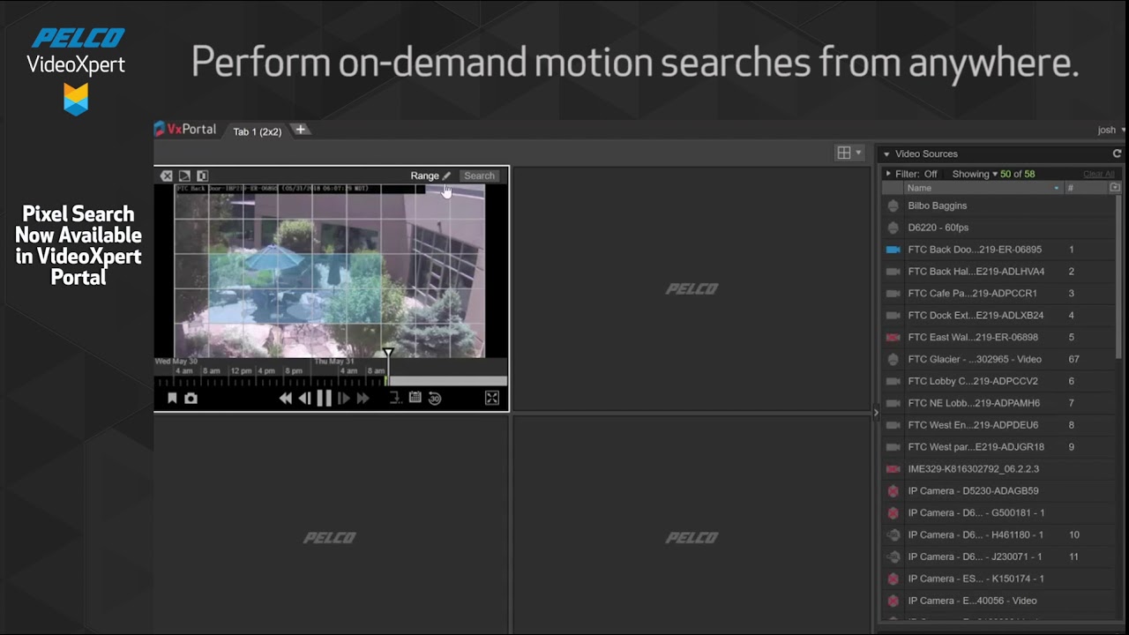Viewport: 1129px width, 635px height.
Task: Click the PTZ icon for IP Camera H461180
Action: [893, 534]
